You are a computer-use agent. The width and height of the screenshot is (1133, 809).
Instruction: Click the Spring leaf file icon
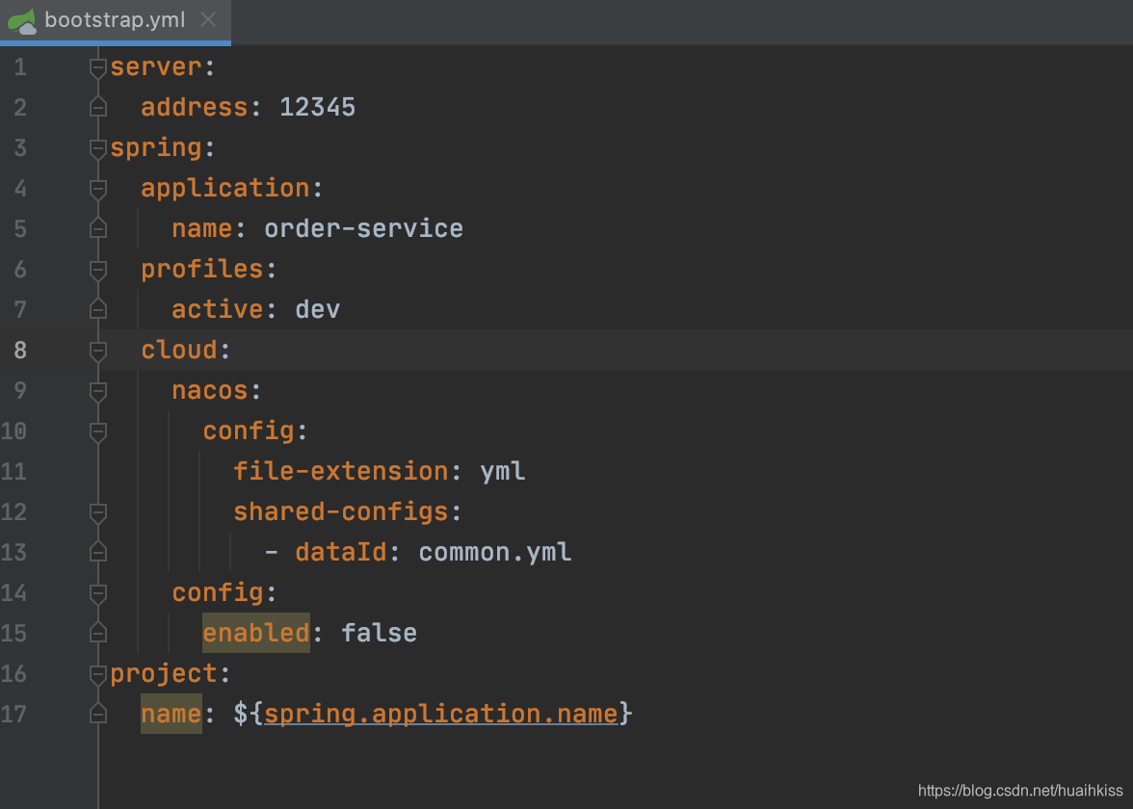point(21,21)
